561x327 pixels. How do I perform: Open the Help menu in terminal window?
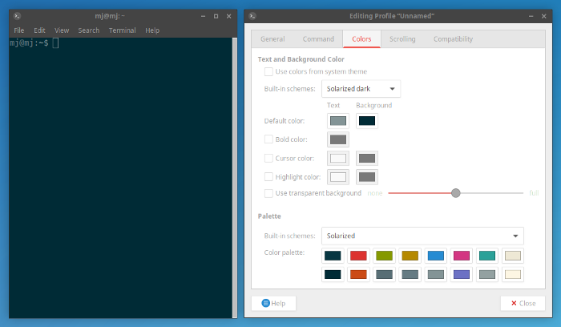[x=152, y=30]
